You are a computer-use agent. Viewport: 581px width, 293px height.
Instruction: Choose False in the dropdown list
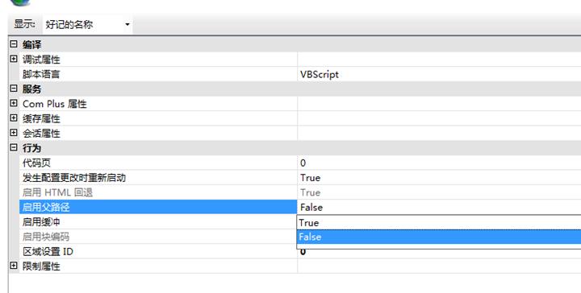click(x=439, y=237)
